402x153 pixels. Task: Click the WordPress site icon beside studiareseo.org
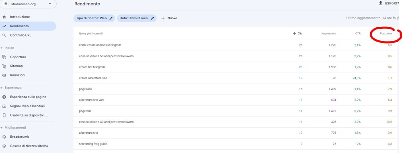pos(6,4)
